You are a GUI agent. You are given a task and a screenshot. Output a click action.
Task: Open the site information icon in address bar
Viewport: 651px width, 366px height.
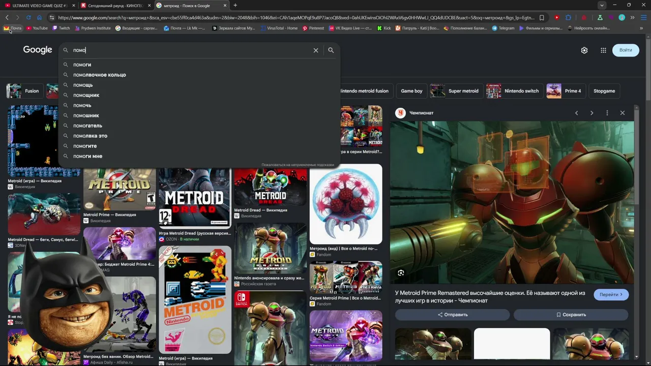click(51, 17)
